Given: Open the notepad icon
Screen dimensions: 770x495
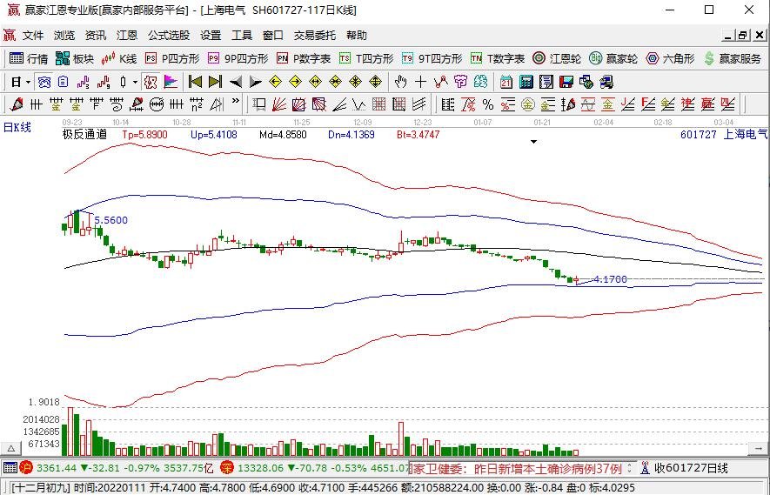Looking at the screenshot, I should pyautogui.click(x=546, y=82).
